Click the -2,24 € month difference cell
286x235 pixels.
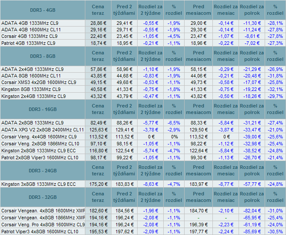(x=226, y=232)
